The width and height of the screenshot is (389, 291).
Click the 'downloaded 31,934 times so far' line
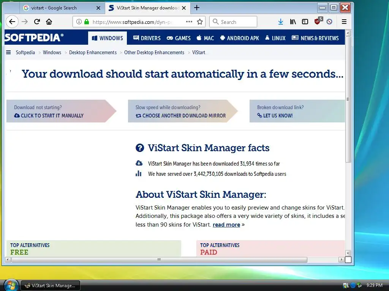coord(214,164)
